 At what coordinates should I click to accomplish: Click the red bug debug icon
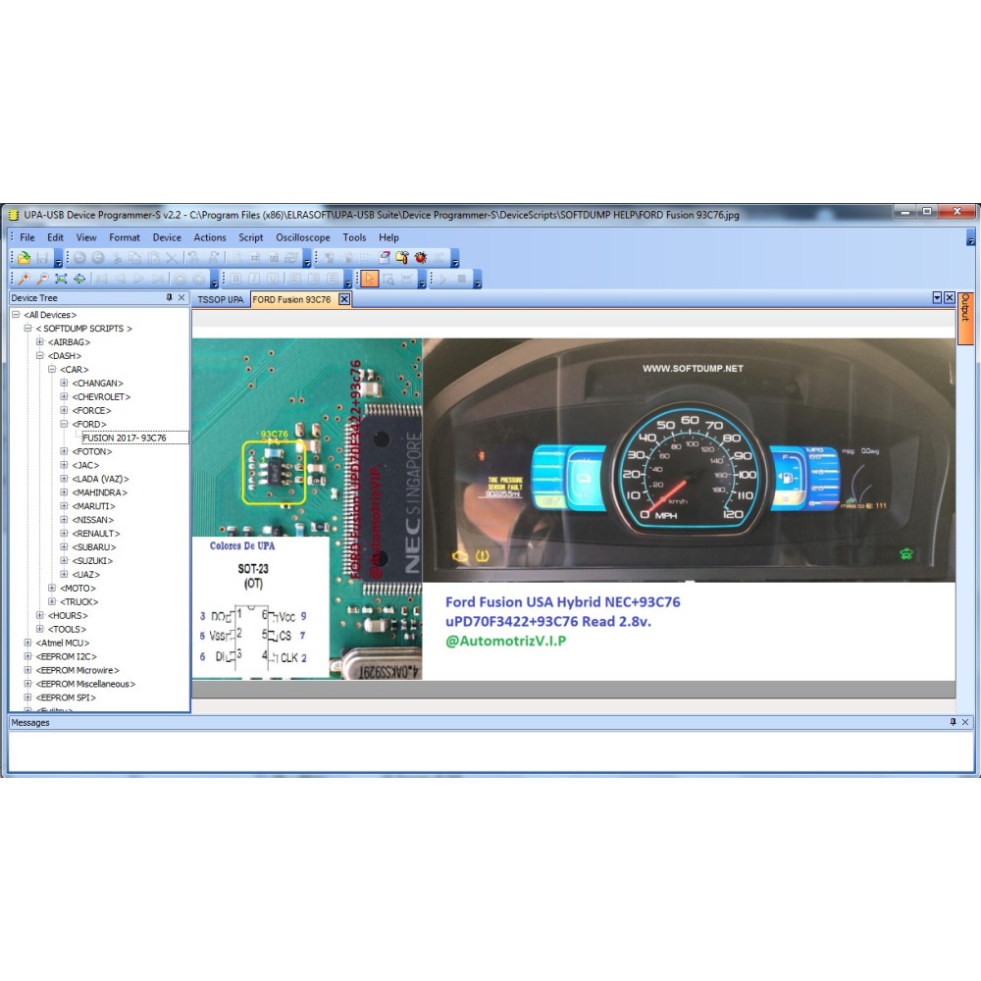tap(421, 258)
